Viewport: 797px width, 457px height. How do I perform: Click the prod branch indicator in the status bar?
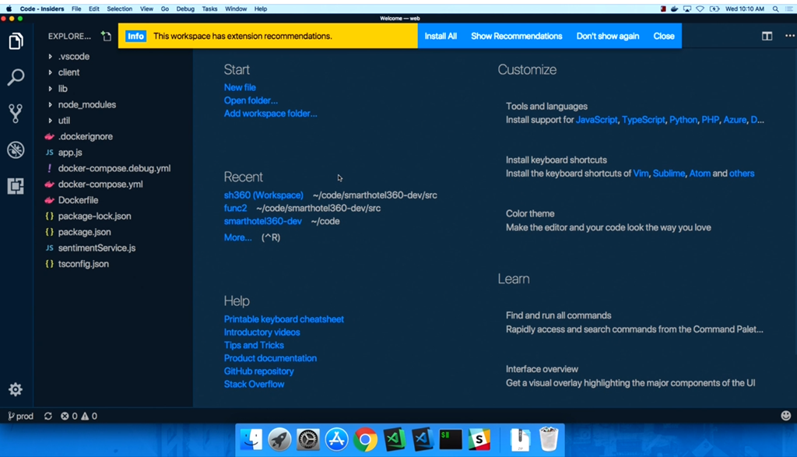click(x=21, y=416)
